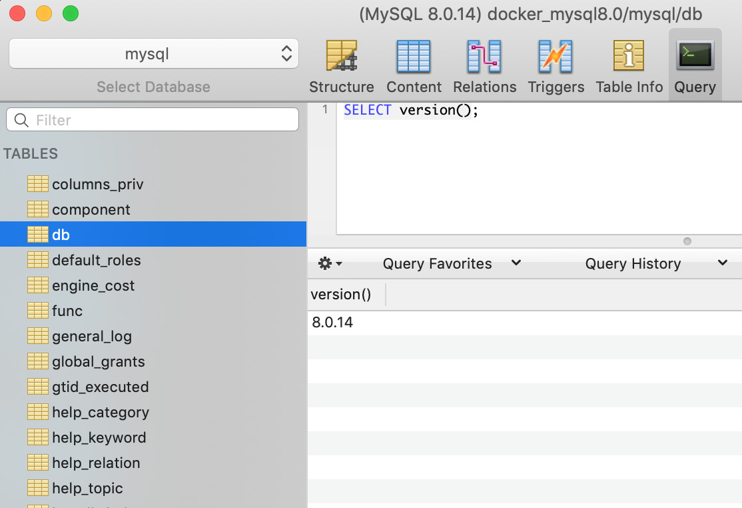Screen dimensions: 742x508
Task: Open the gear action menu below the query editor
Action: coord(328,263)
